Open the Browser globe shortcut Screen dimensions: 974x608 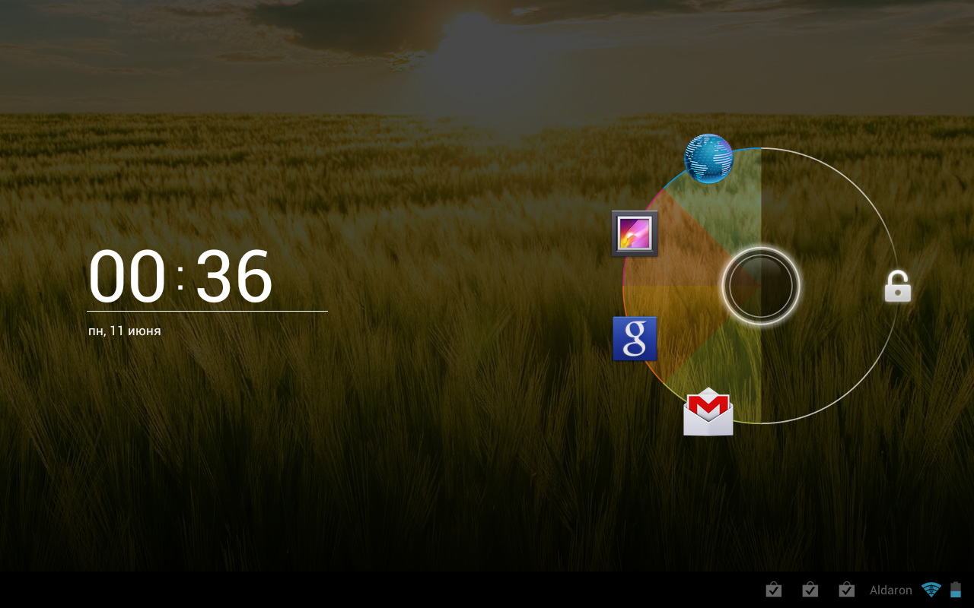[x=708, y=159]
